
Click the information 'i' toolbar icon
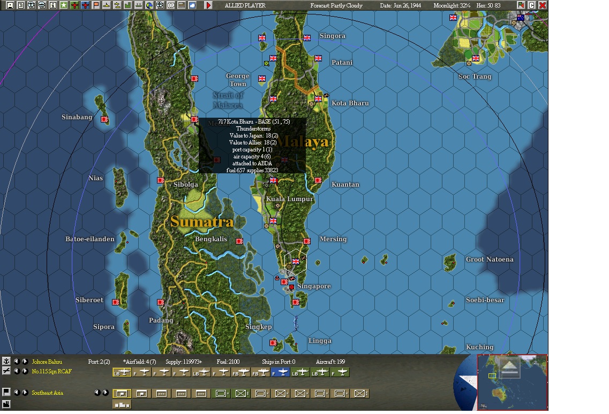(53, 5)
